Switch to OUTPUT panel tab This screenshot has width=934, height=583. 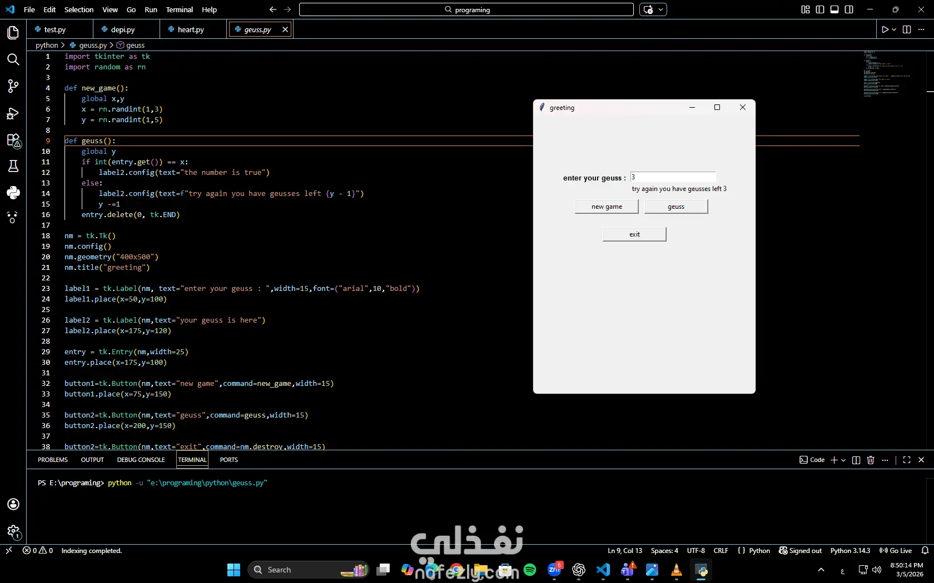pyautogui.click(x=92, y=460)
